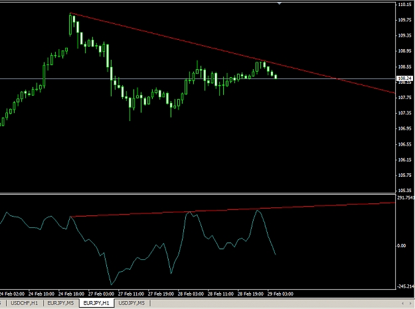Click the 106.95 price scale label
The width and height of the screenshot is (415, 309).
(404, 129)
